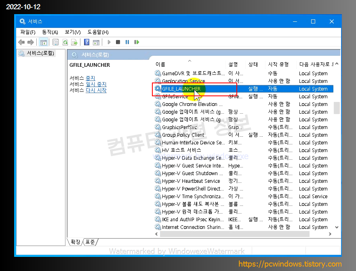Viewport: 356px width, 271px height.
Task: Click the 서비스(로컬) pane header
Action: [x=95, y=55]
